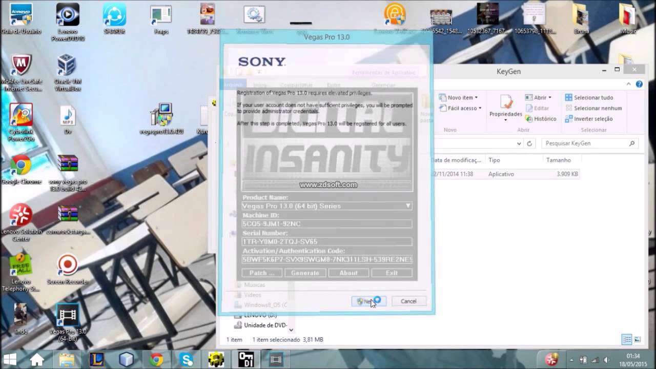Image resolution: width=656 pixels, height=369 pixels.
Task: Open Lenovo PowerDVD10 desktop icon
Action: point(68,22)
